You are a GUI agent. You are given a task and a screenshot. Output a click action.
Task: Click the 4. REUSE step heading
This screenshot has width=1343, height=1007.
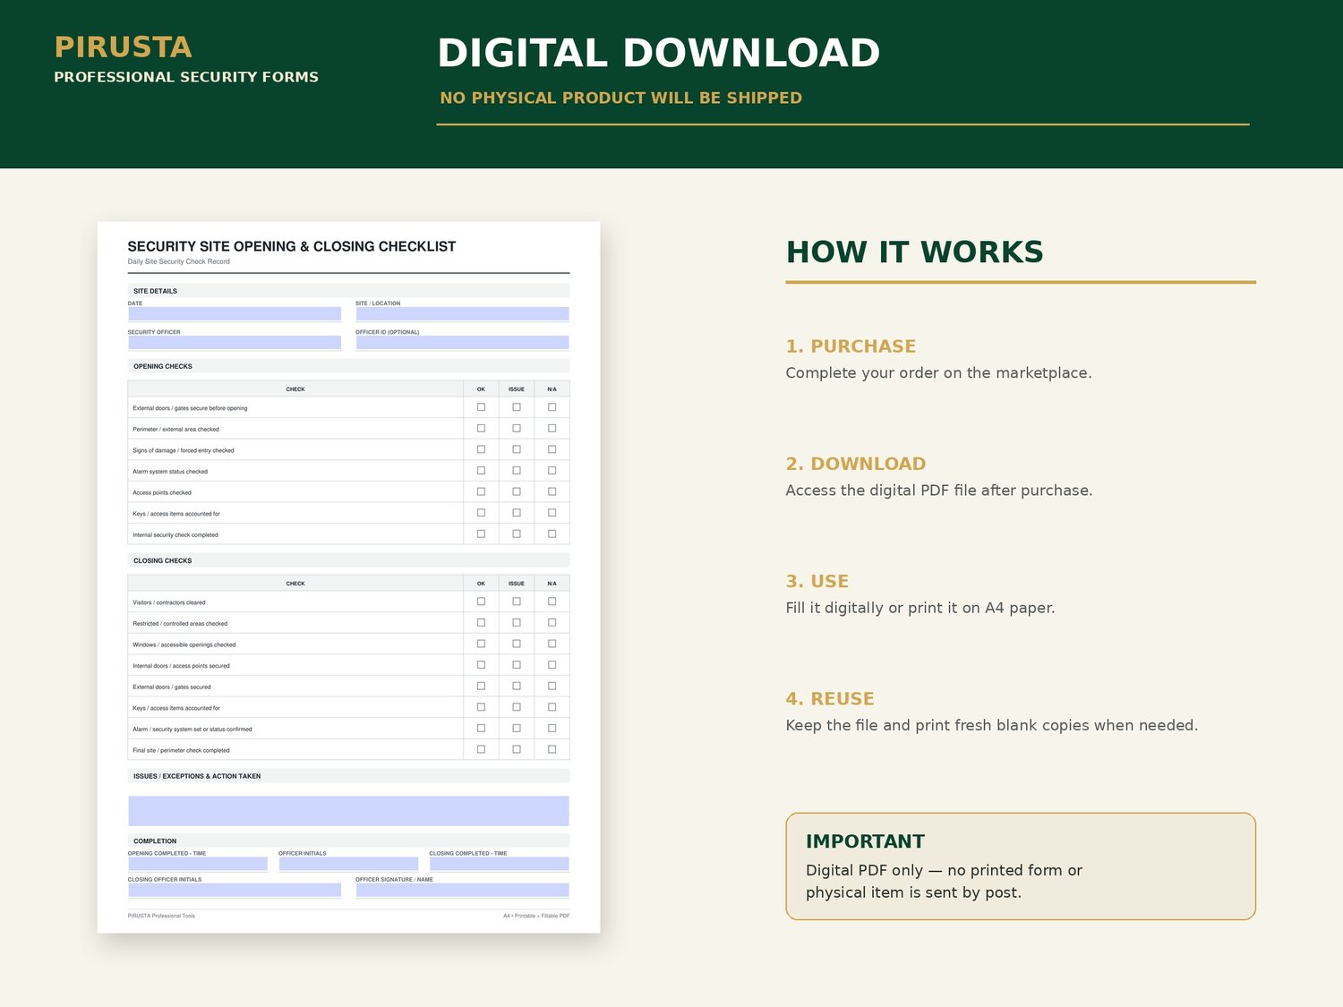point(830,699)
